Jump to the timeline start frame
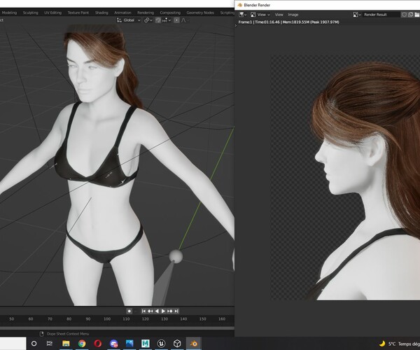The width and height of the screenshot is (420, 350). 143,311
